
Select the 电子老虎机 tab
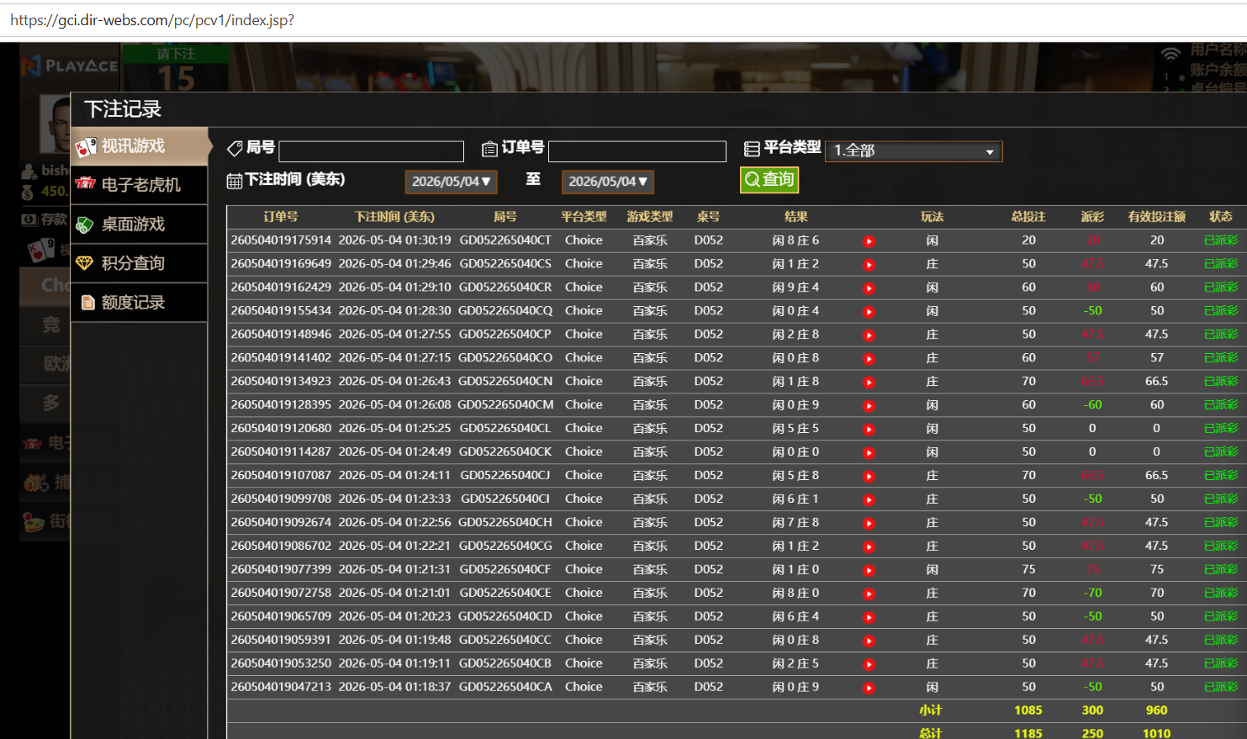[140, 185]
